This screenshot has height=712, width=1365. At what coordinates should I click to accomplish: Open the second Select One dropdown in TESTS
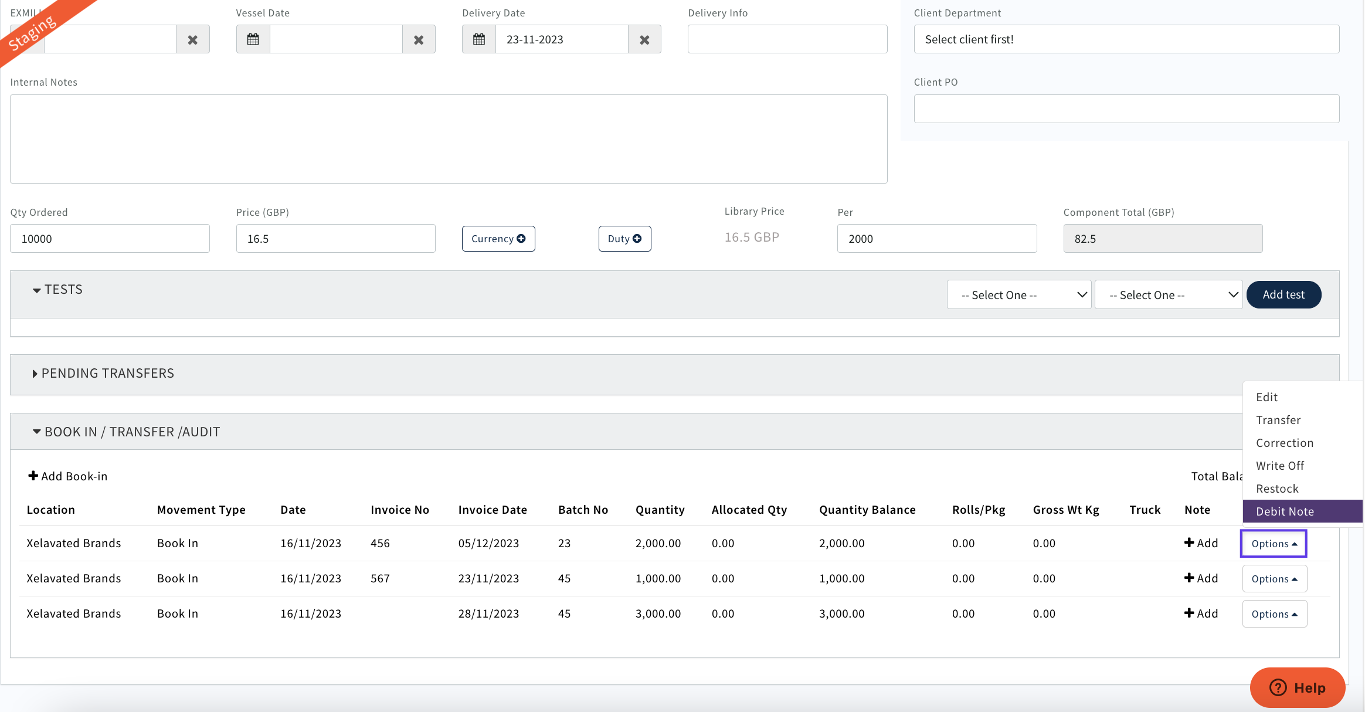coord(1168,294)
